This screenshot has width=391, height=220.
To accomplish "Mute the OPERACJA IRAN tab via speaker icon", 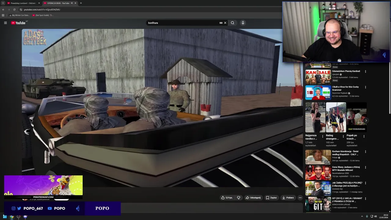I will [72, 3].
